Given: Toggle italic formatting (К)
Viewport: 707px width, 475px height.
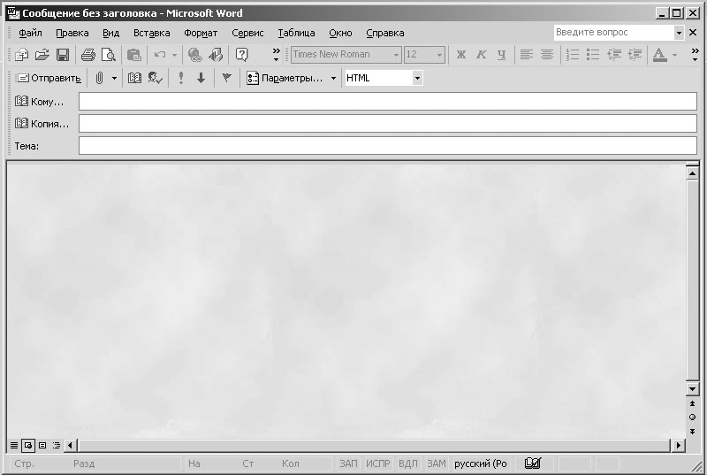Looking at the screenshot, I should 482,55.
